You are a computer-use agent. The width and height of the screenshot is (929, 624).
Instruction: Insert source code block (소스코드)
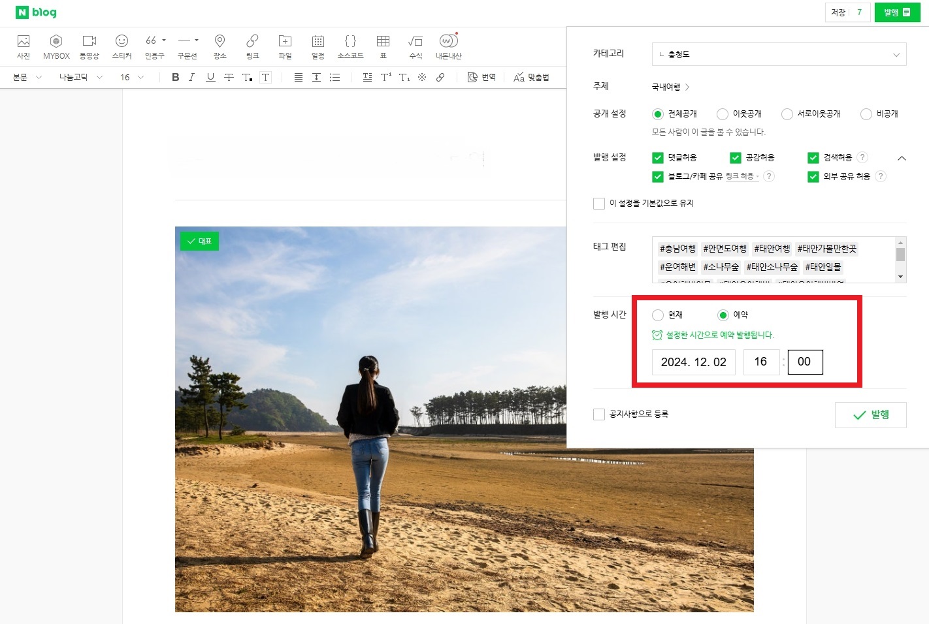(351, 46)
